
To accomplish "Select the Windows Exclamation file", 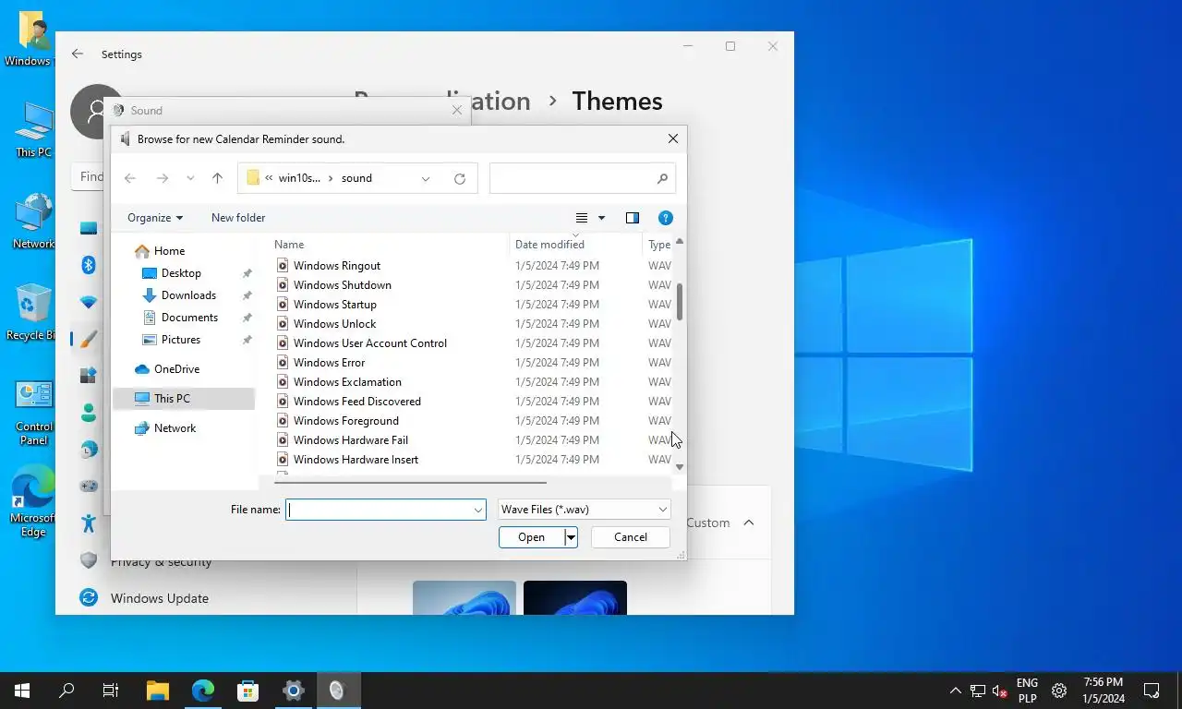I will (x=347, y=382).
